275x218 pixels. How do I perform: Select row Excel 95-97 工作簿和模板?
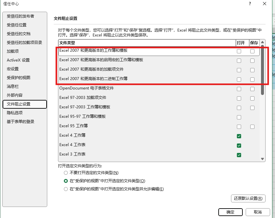point(159,117)
